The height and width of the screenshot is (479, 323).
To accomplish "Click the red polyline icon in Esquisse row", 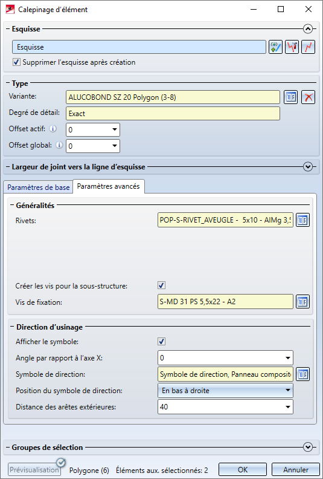I will 308,47.
